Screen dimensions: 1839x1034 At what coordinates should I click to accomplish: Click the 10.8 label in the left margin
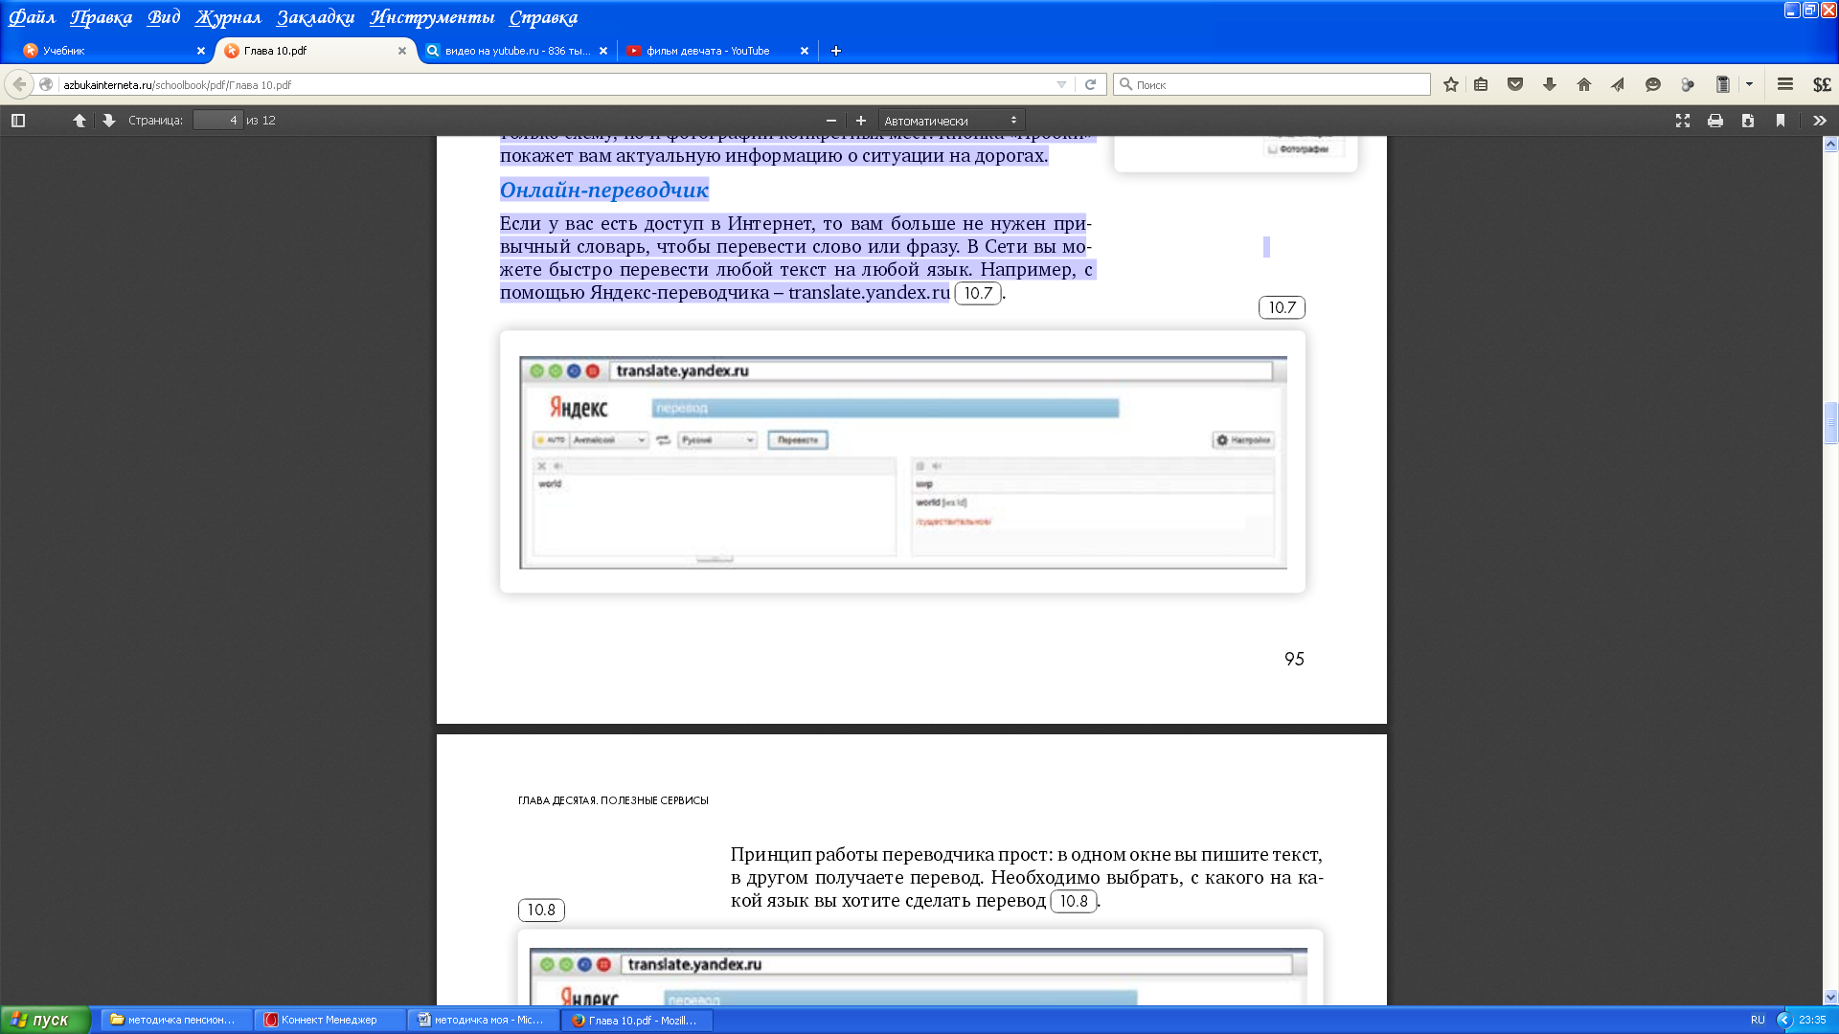(x=541, y=910)
